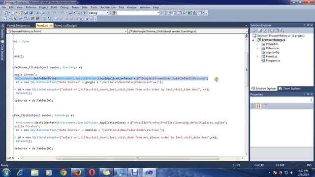
Task: Click the volume icon in system tray
Action: click(292, 173)
